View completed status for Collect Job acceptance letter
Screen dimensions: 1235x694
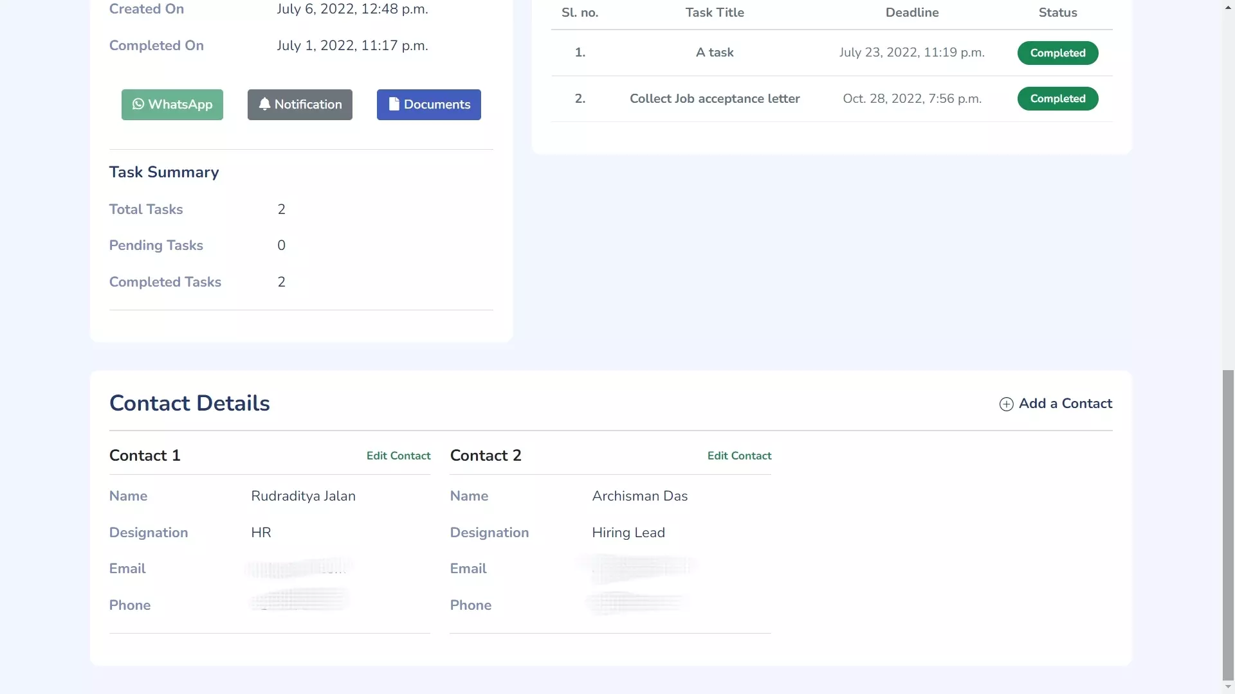[1057, 98]
